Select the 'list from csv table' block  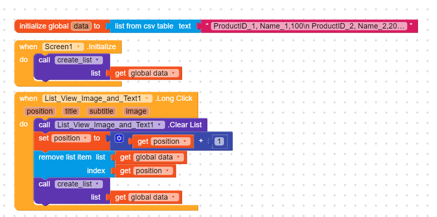pyautogui.click(x=144, y=26)
